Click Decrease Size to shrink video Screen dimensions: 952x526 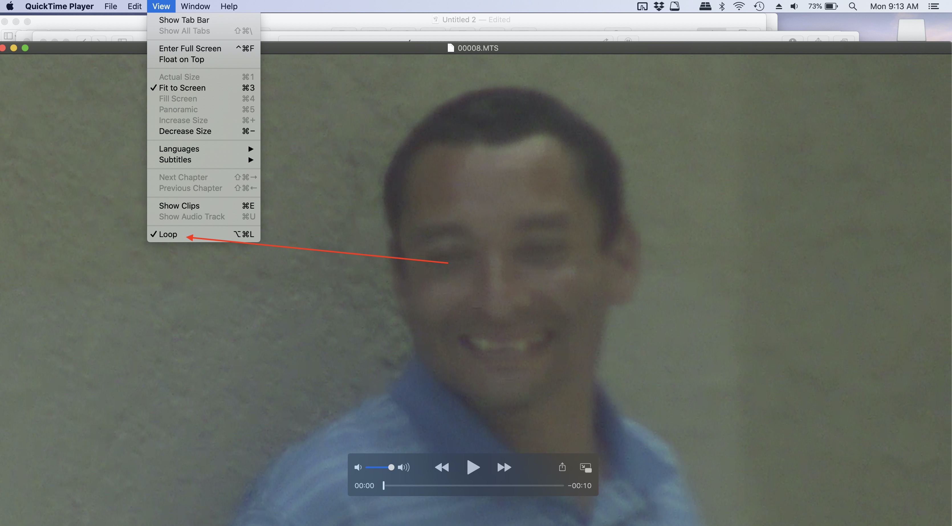pyautogui.click(x=185, y=131)
